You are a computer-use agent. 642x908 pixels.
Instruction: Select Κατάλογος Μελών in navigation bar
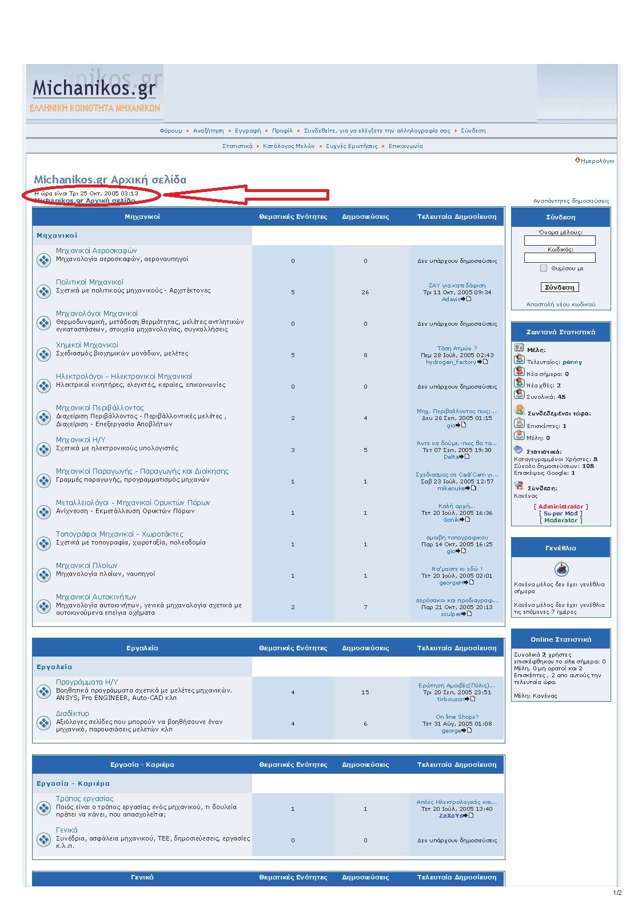[x=289, y=146]
